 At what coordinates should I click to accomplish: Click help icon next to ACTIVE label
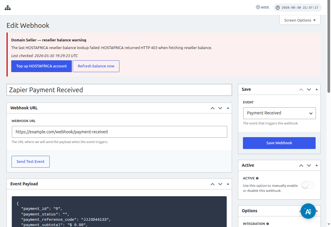click(x=257, y=178)
